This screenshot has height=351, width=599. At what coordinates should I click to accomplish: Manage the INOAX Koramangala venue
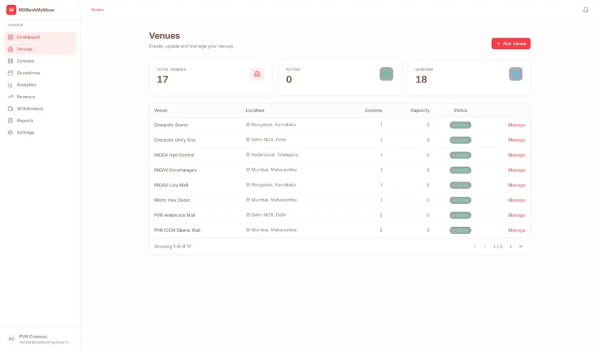pyautogui.click(x=517, y=170)
